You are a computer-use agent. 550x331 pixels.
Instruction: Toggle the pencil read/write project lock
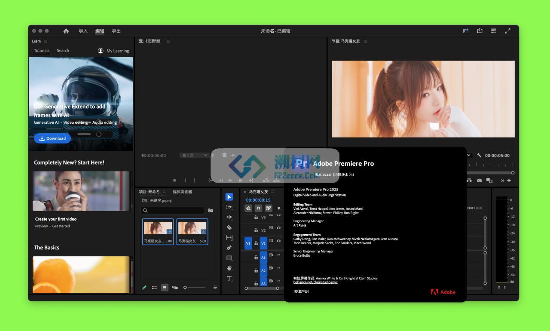[144, 288]
